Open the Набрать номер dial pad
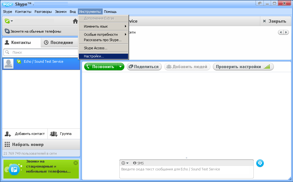 click(41, 144)
